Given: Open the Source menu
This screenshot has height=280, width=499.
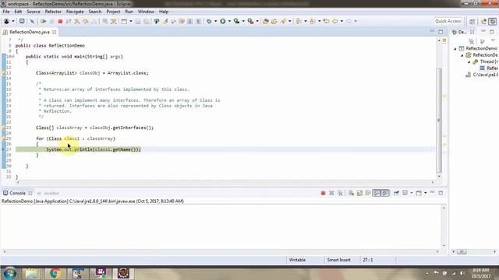Looking at the screenshot, I should click(34, 12).
